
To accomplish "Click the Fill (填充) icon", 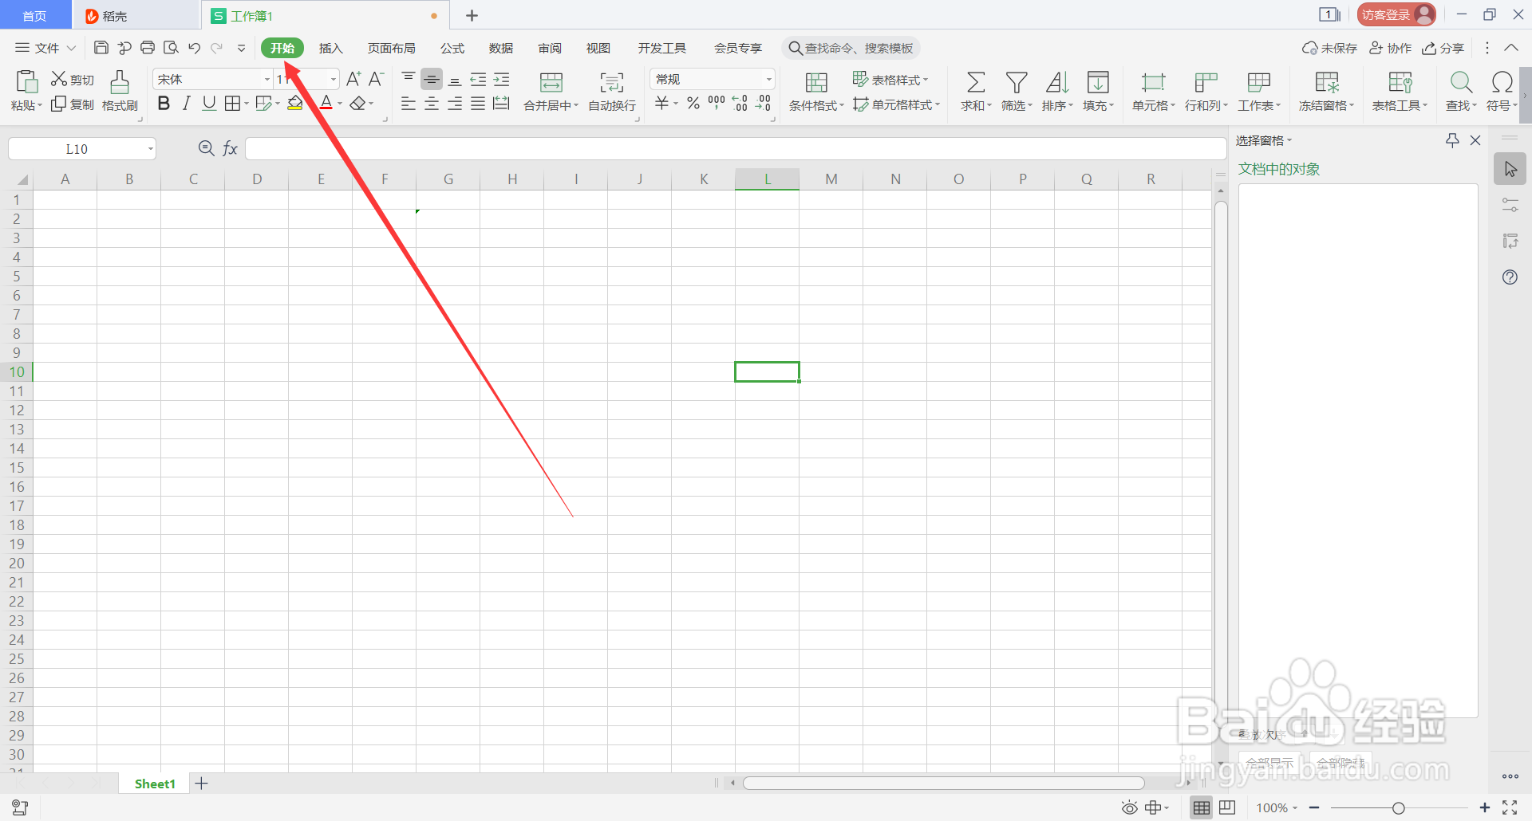I will tap(1098, 82).
